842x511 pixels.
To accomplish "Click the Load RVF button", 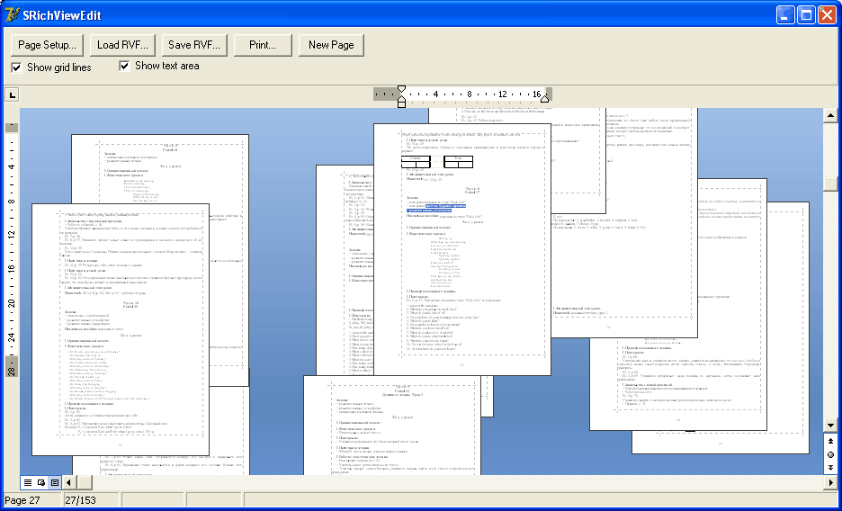I will (122, 45).
